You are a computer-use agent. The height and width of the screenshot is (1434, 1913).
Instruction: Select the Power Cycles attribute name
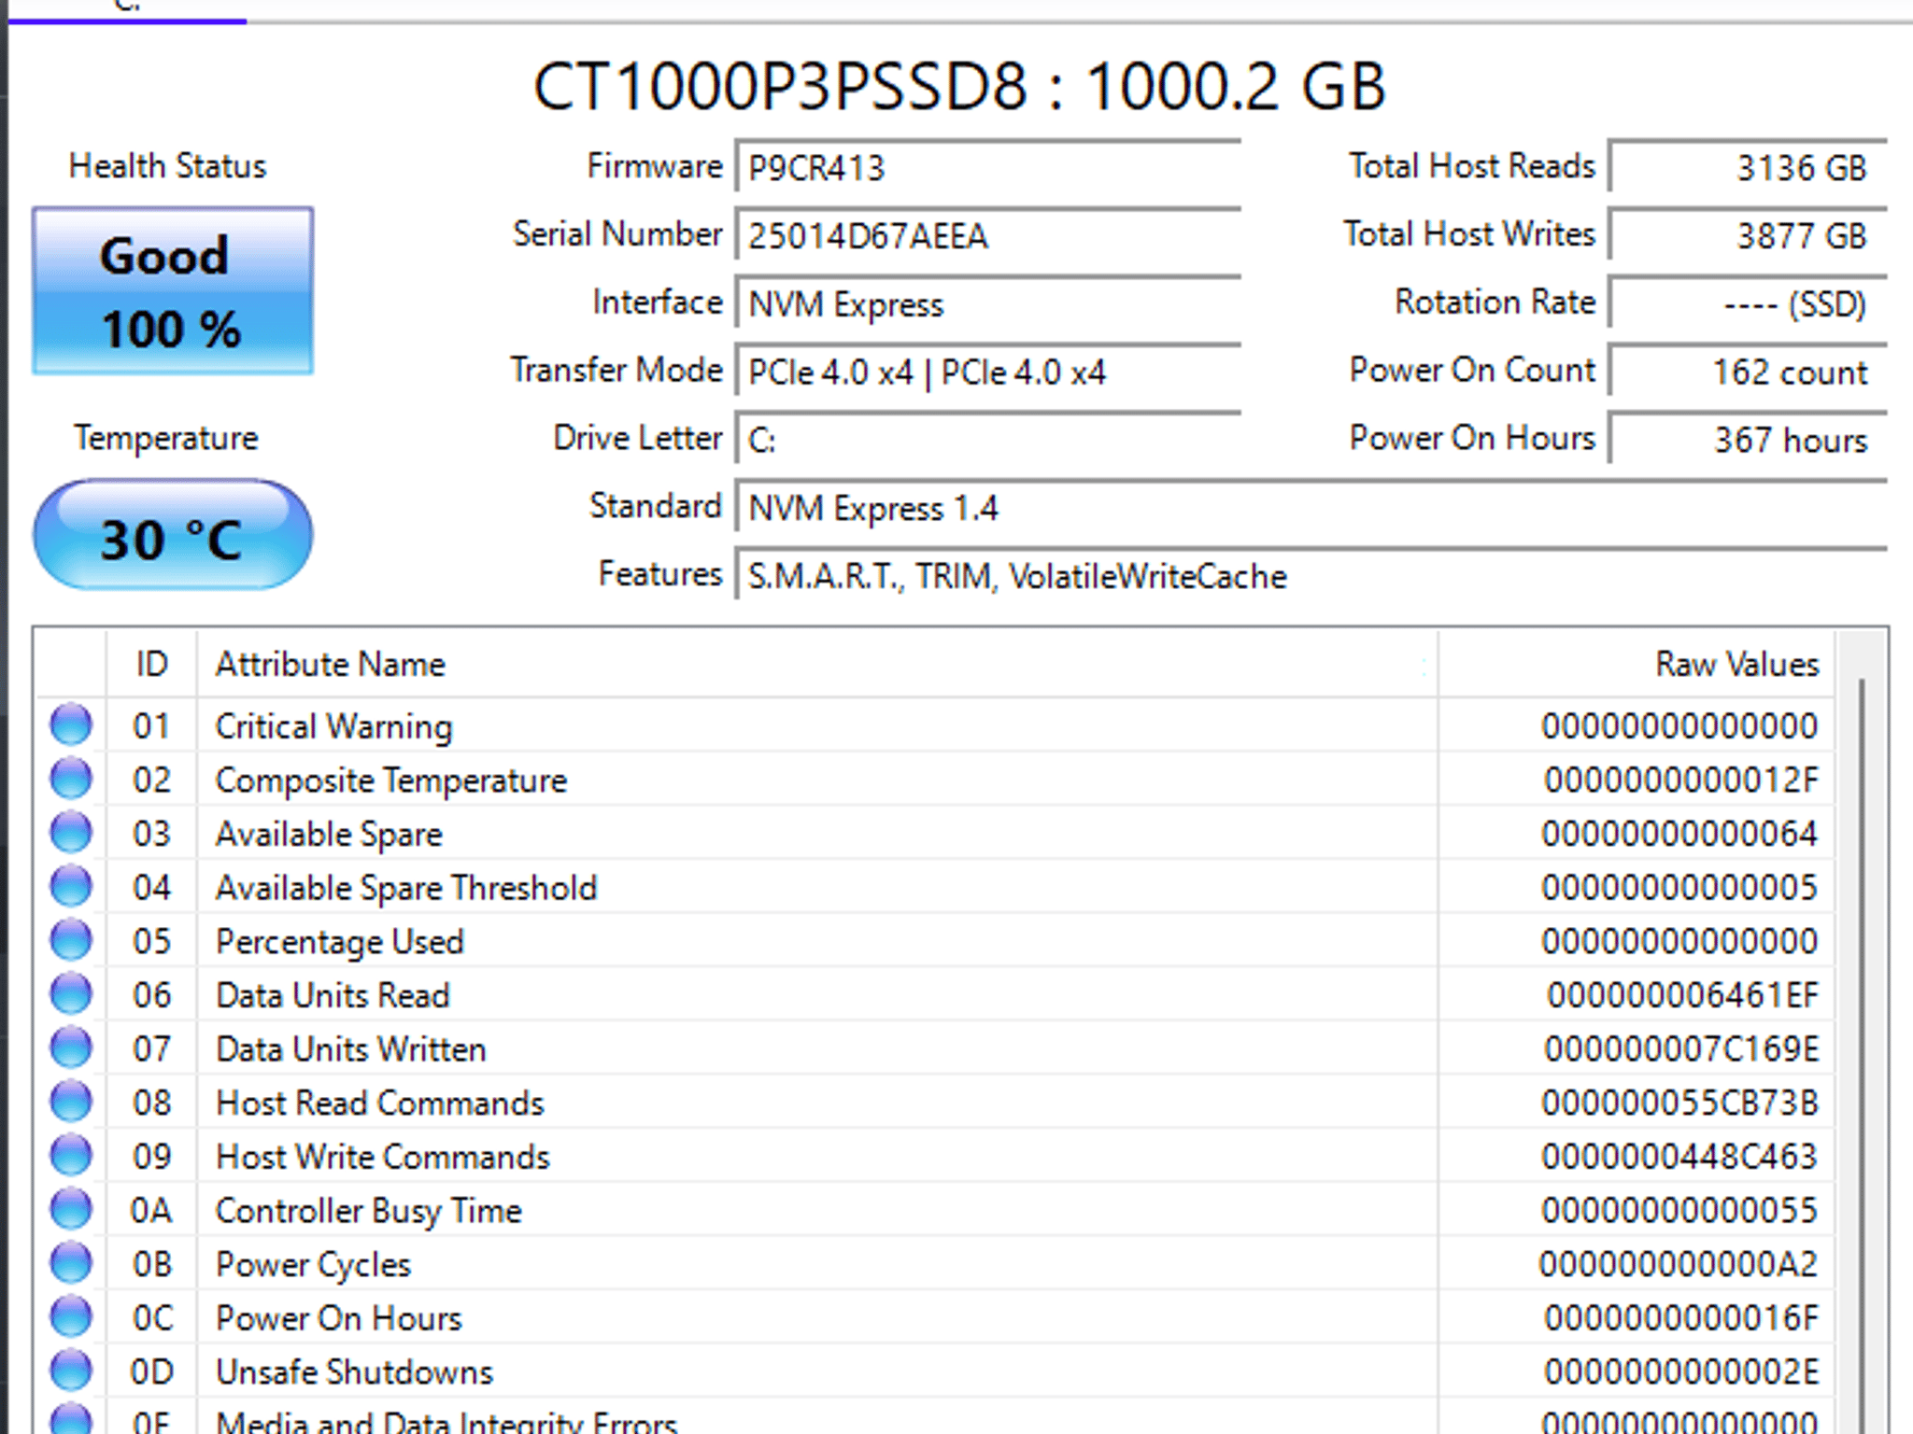point(313,1265)
